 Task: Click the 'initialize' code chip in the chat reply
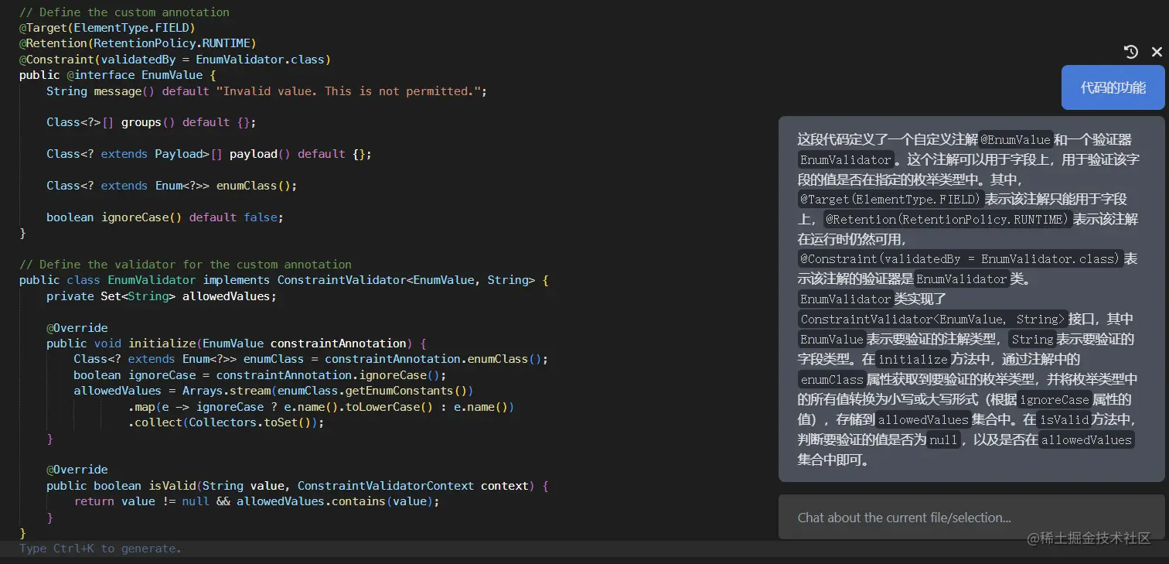913,359
